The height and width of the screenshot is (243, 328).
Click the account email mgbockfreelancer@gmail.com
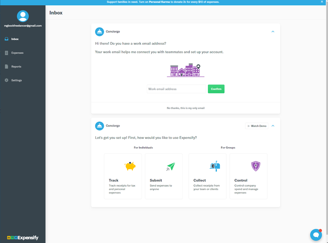point(23,26)
